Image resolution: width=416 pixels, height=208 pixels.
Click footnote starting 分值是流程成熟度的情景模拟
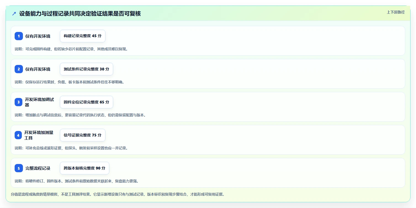tap(118, 194)
